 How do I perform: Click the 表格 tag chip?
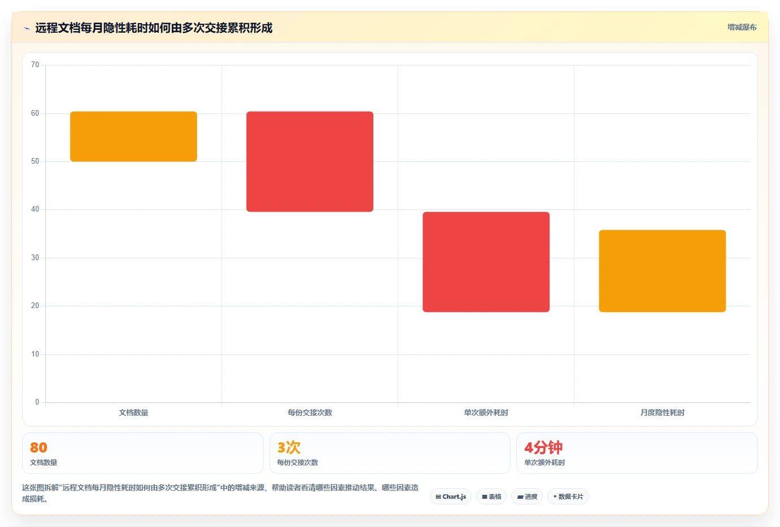(491, 497)
